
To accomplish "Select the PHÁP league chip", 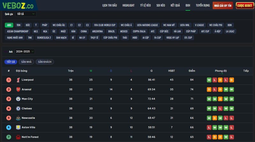I will tap(45, 25).
